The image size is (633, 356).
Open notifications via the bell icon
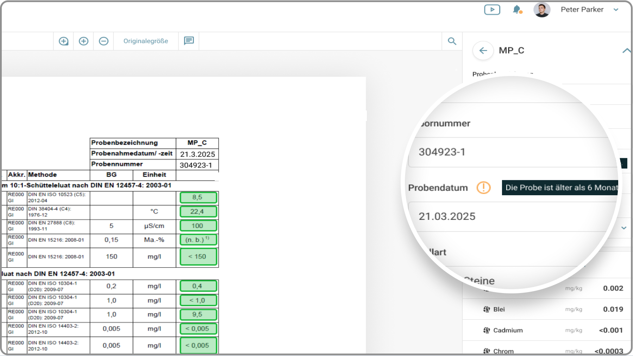coord(516,9)
